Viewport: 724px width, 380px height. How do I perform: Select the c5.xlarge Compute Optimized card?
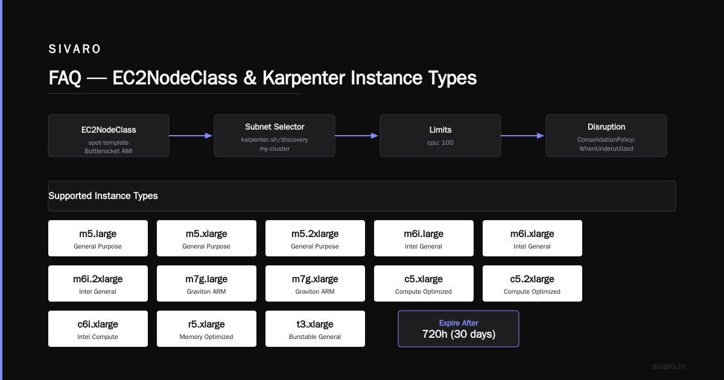[x=424, y=283]
